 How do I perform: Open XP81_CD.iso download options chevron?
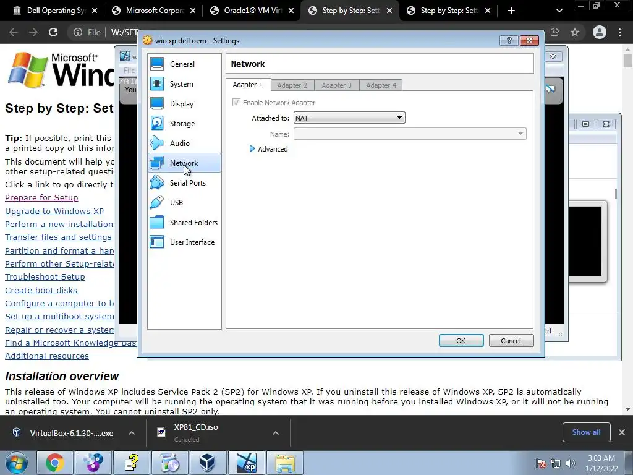(276, 433)
